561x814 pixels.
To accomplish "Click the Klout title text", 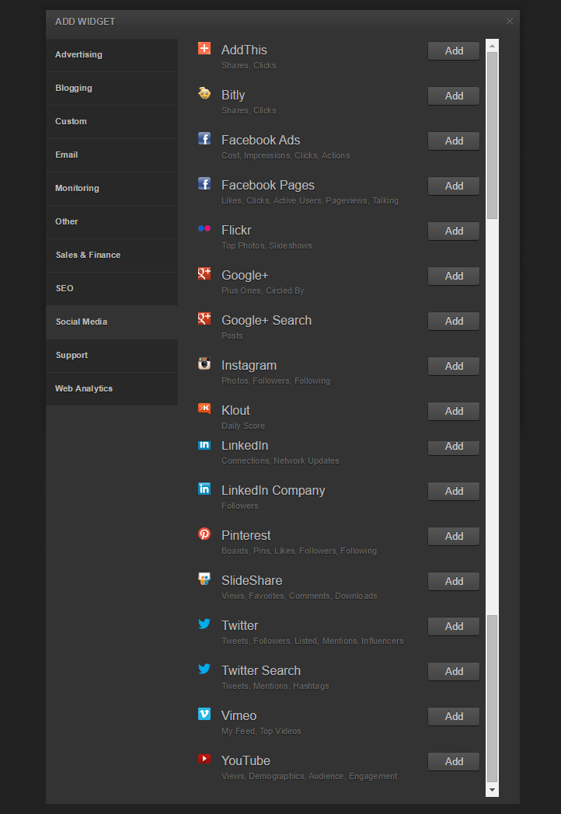I will pos(236,411).
